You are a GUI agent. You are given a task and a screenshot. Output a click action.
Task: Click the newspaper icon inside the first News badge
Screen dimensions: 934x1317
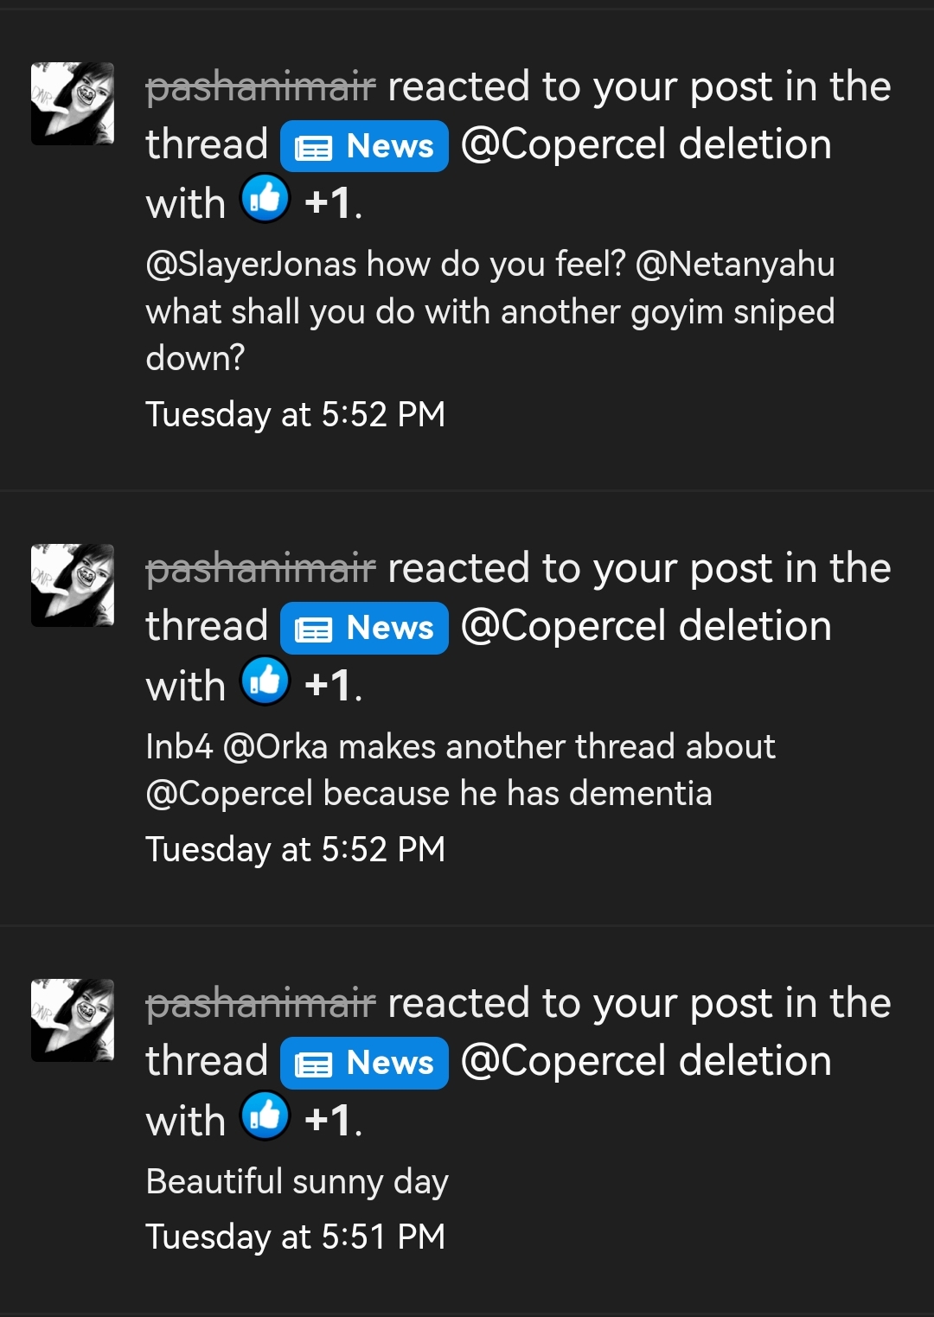(x=314, y=145)
